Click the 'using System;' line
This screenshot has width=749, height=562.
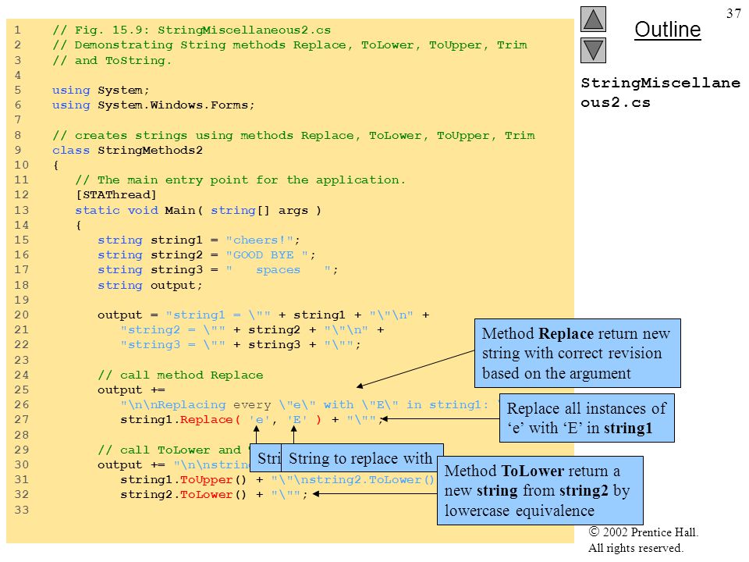point(101,90)
